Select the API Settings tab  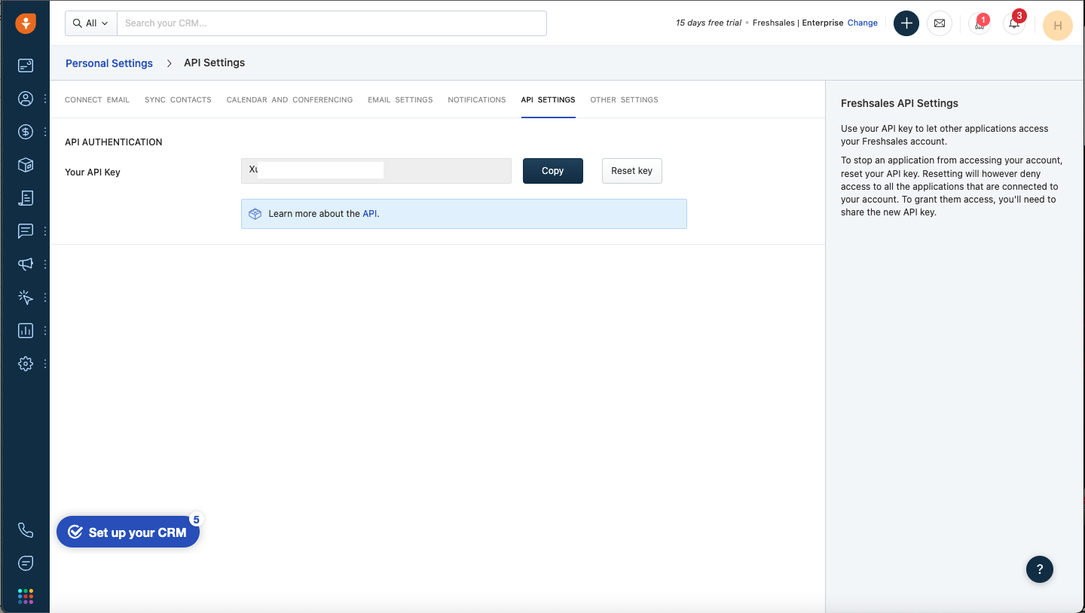(x=548, y=99)
